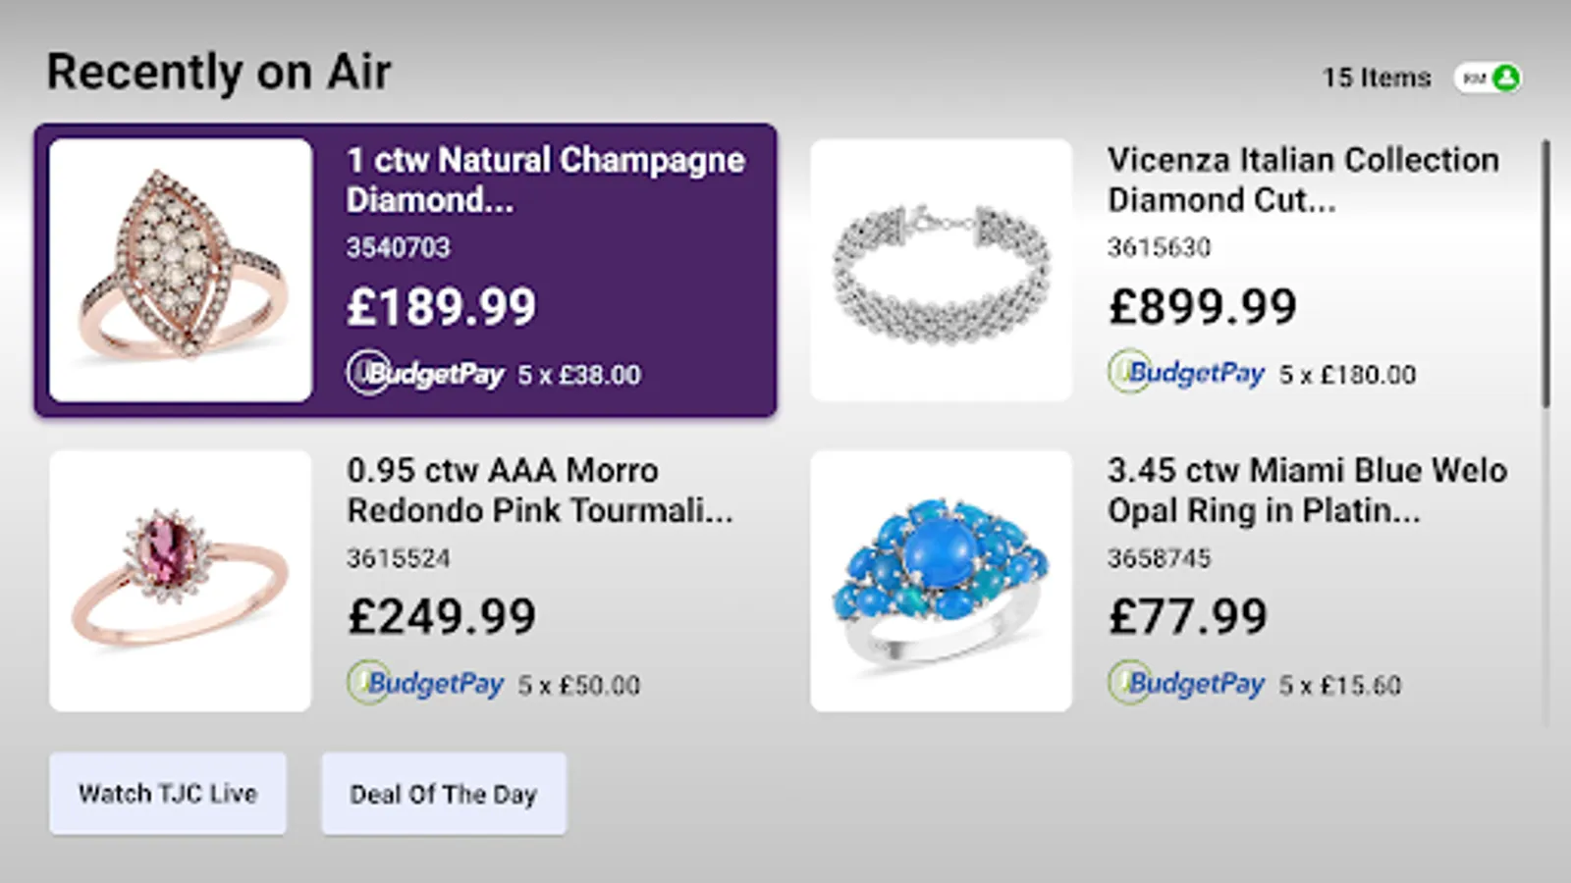Select the £249.99 price text
Viewport: 1571px width, 883px height.
(x=442, y=616)
